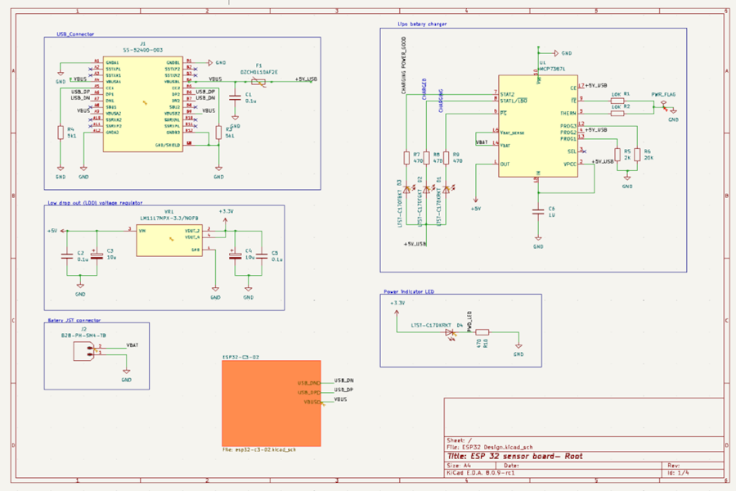Click the F1 fuse symbol
Screen dimensions: 736x491
(258, 82)
